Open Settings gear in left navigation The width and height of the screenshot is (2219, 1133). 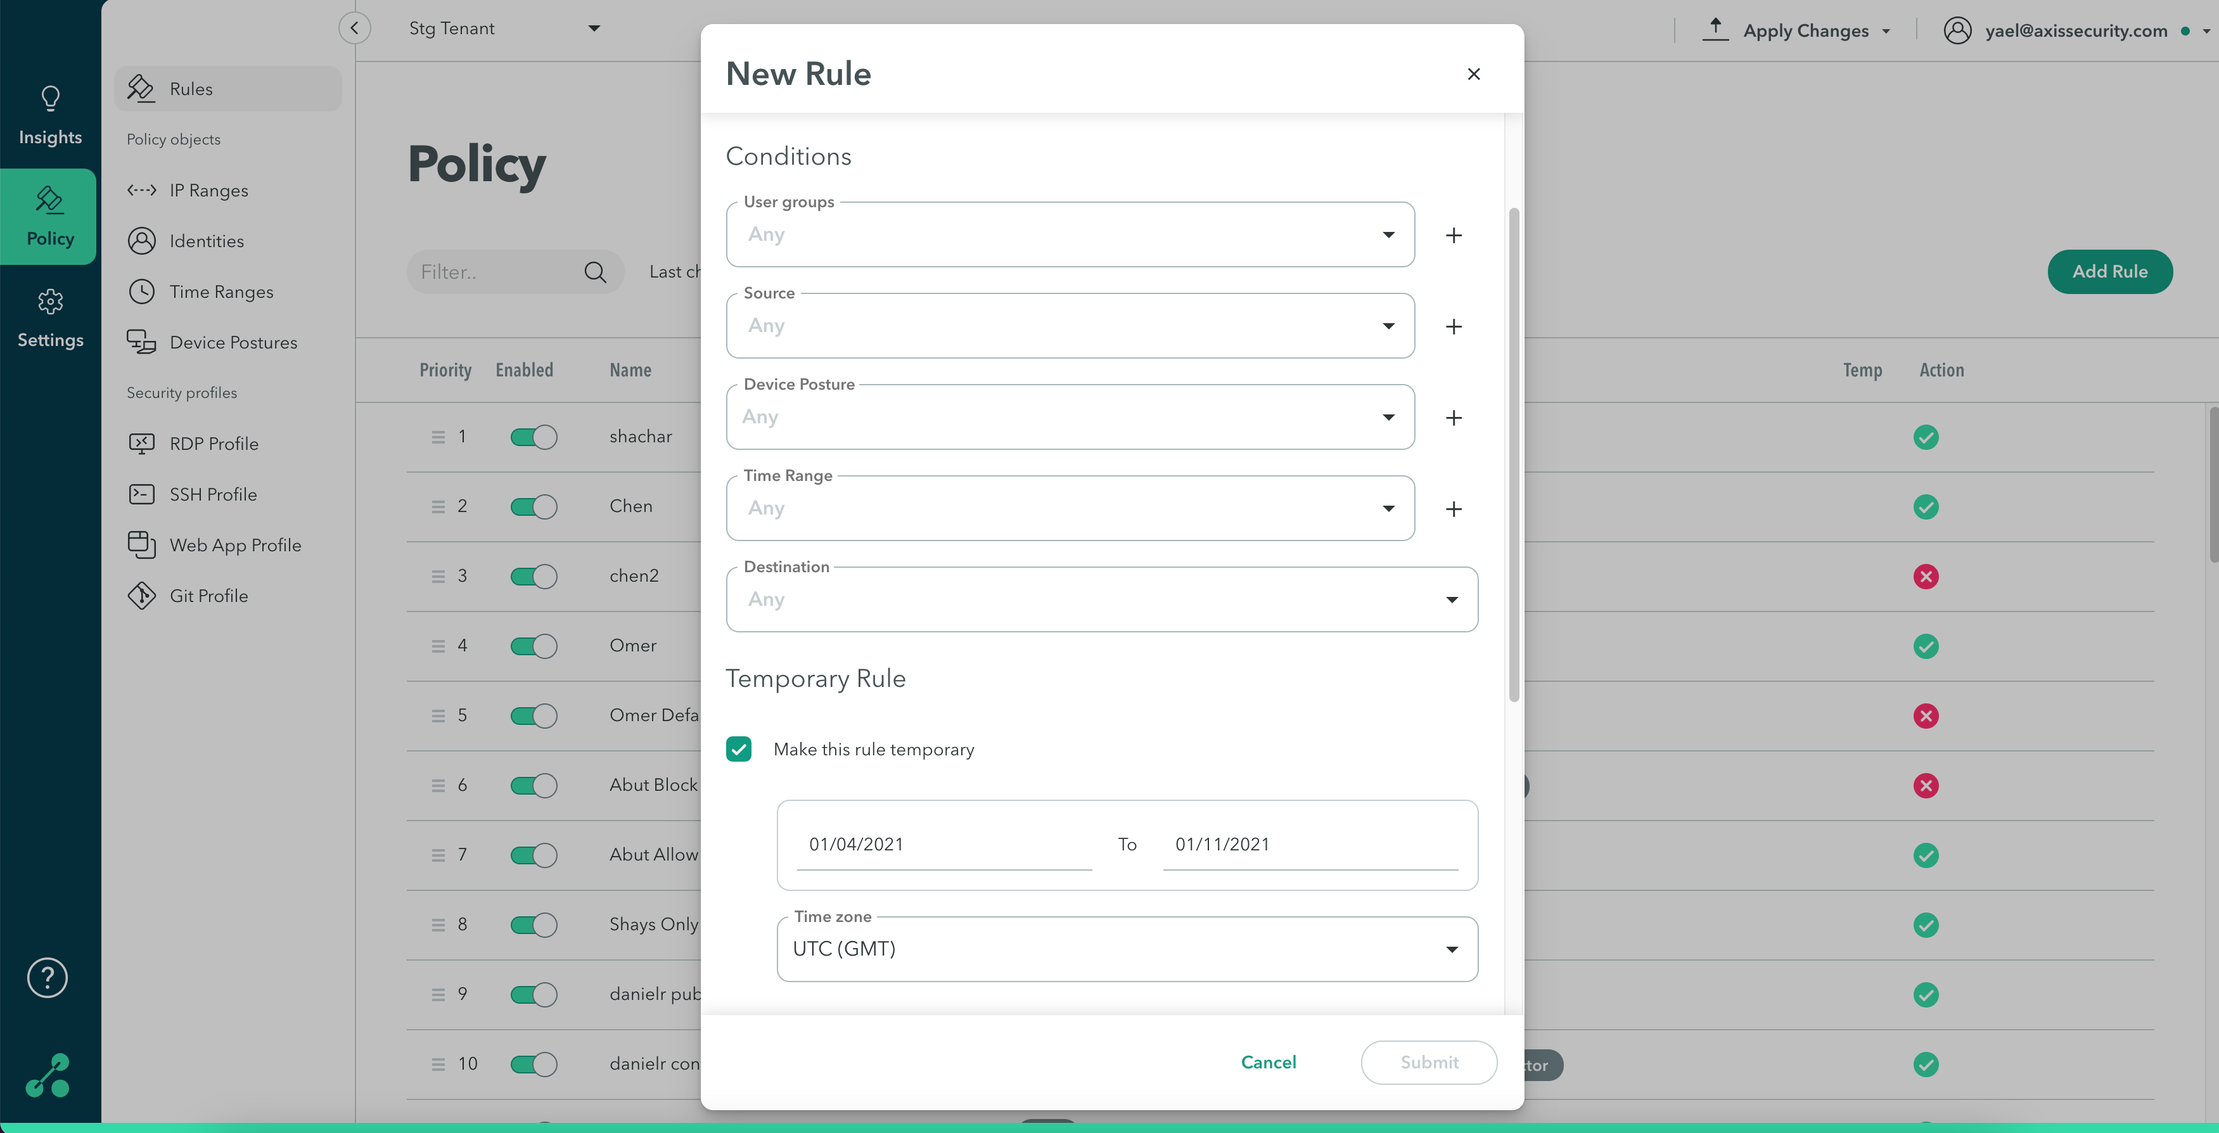click(x=50, y=302)
